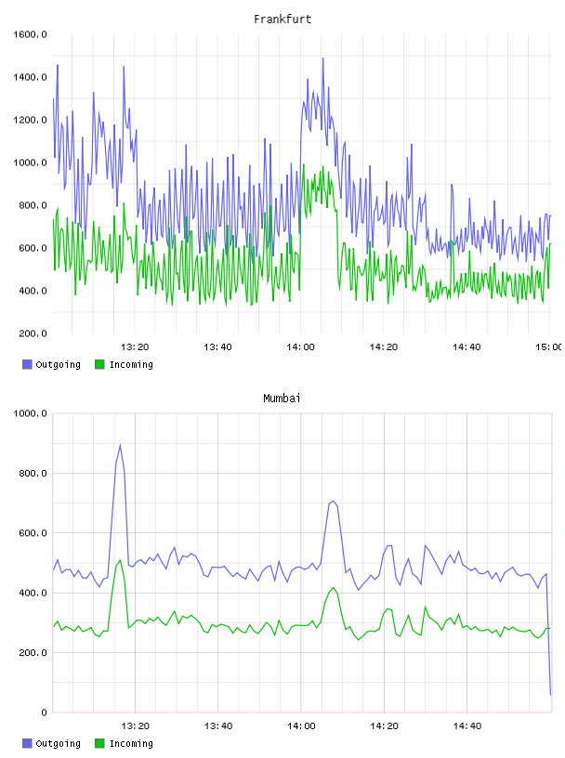
Task: Click the Mumbai chart title
Action: tap(282, 399)
